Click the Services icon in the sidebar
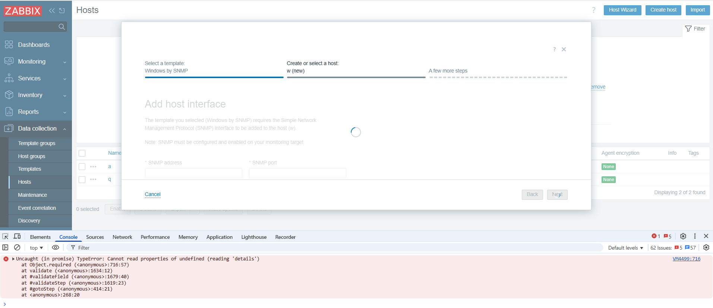Screen dimensions: 713x308 click(x=9, y=78)
